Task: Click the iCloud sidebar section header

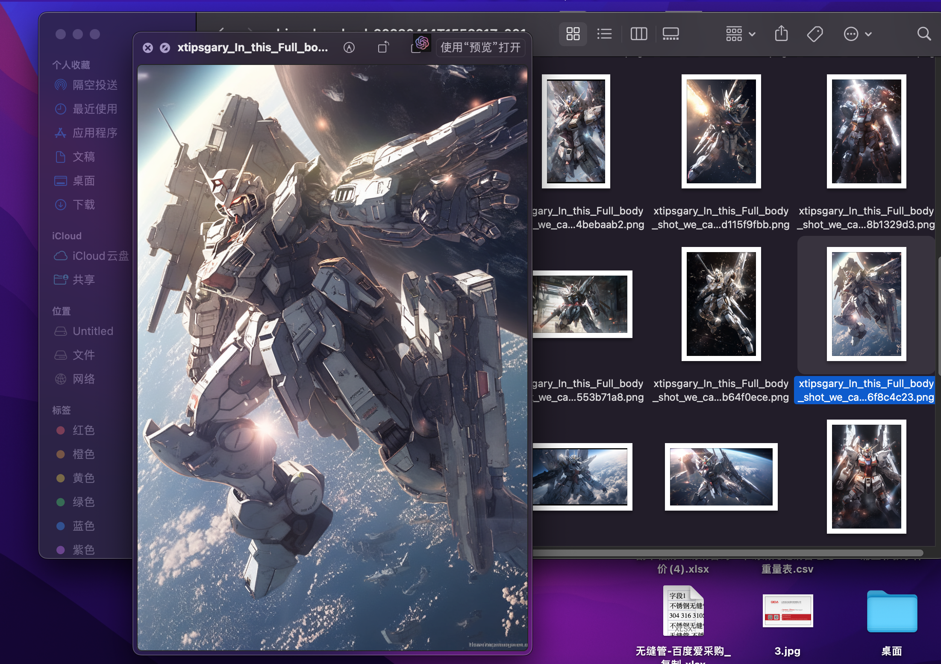Action: click(67, 236)
